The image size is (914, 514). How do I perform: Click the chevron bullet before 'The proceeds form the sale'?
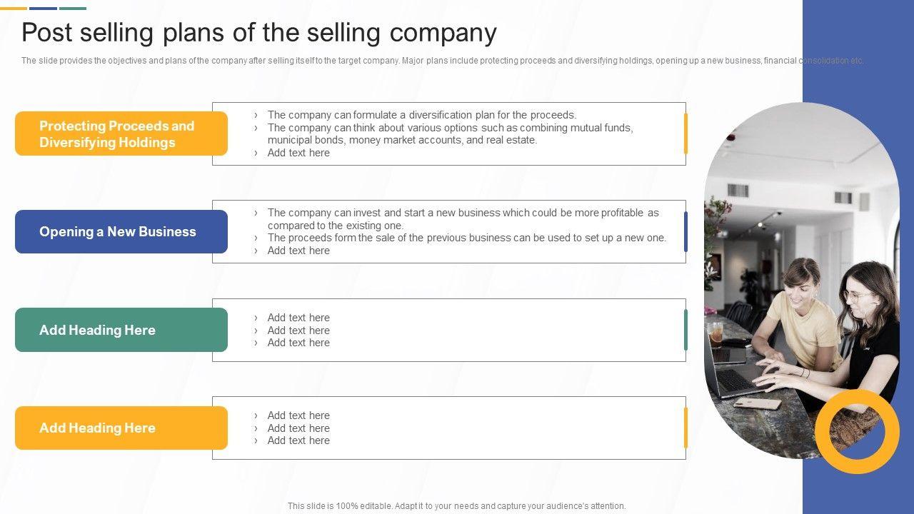point(256,238)
